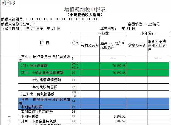Select the 栏次 cell reading 8

(75, 59)
